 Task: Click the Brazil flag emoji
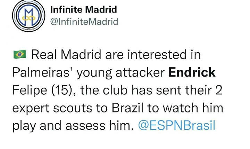(19, 55)
